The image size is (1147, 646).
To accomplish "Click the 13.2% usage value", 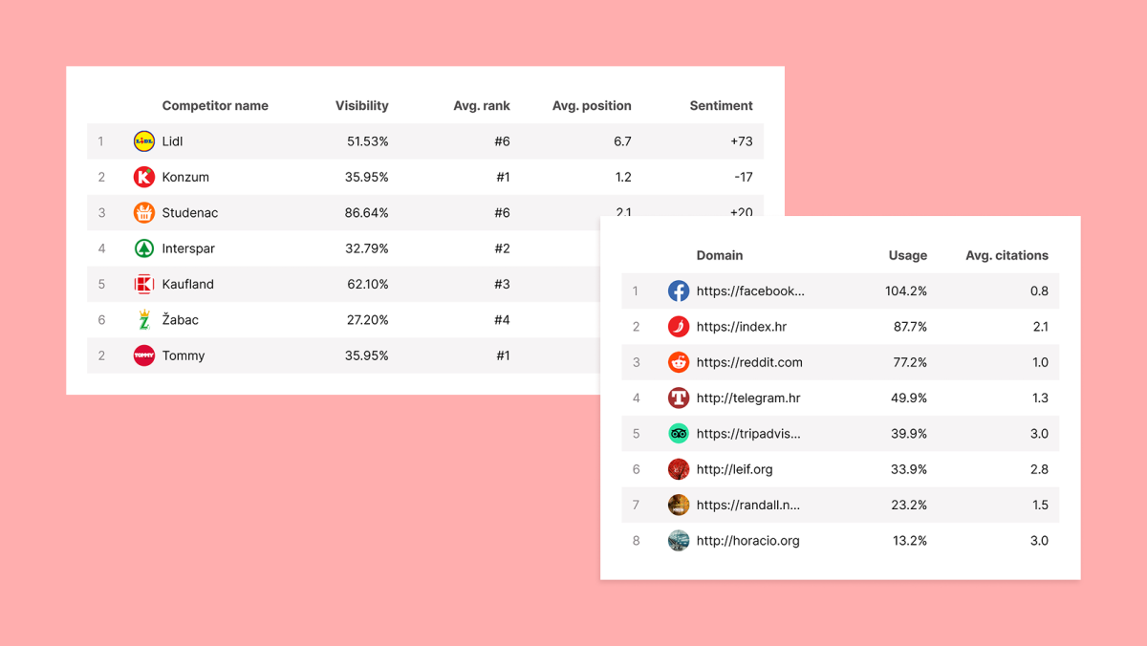I will [910, 541].
